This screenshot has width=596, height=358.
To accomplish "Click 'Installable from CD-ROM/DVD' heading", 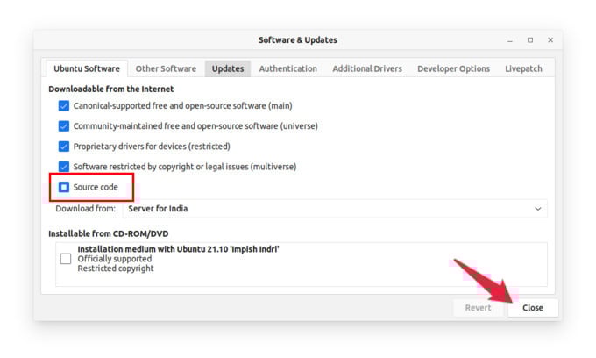I will click(109, 233).
